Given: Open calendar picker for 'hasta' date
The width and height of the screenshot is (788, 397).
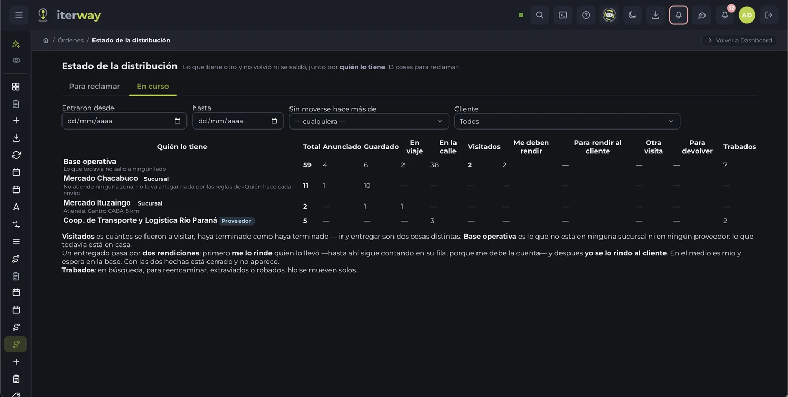Looking at the screenshot, I should pyautogui.click(x=274, y=121).
